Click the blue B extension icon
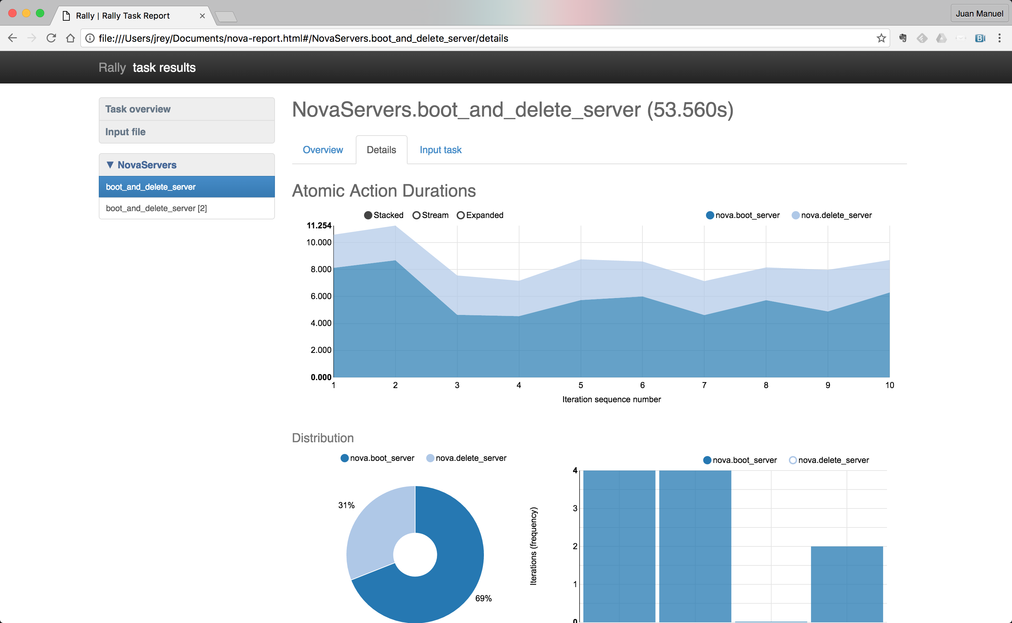 tap(980, 38)
